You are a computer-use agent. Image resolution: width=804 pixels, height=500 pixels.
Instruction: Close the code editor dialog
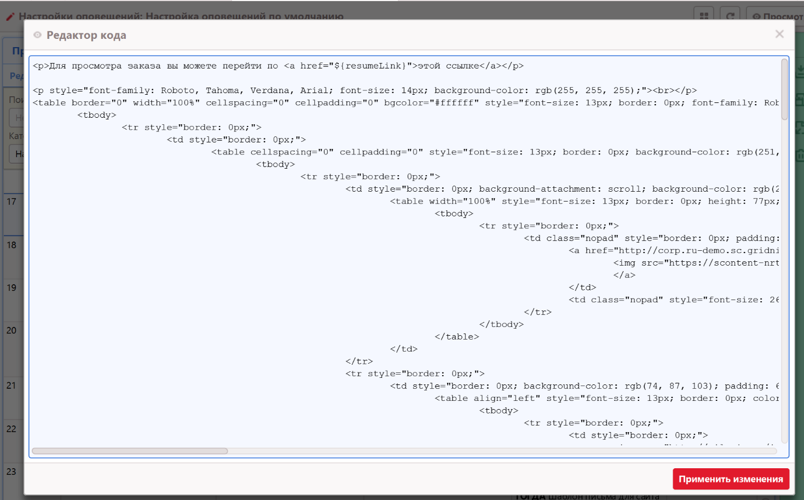pos(779,35)
